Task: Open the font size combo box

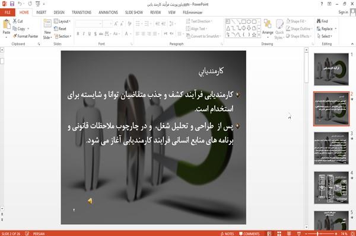Action: pos(107,24)
